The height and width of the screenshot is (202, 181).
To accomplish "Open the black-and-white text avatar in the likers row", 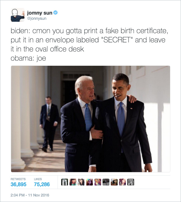I will 131,182.
